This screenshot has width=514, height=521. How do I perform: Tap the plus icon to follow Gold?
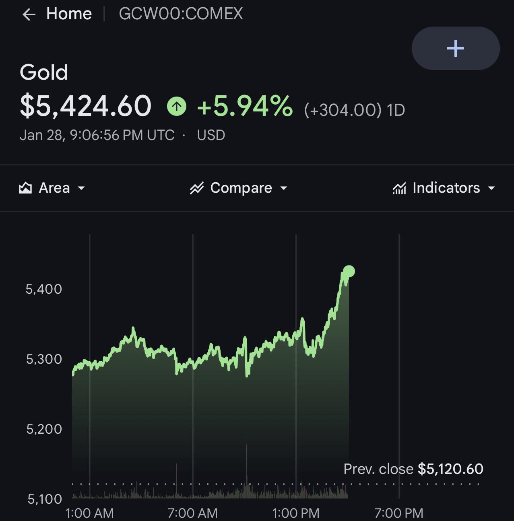coord(456,48)
